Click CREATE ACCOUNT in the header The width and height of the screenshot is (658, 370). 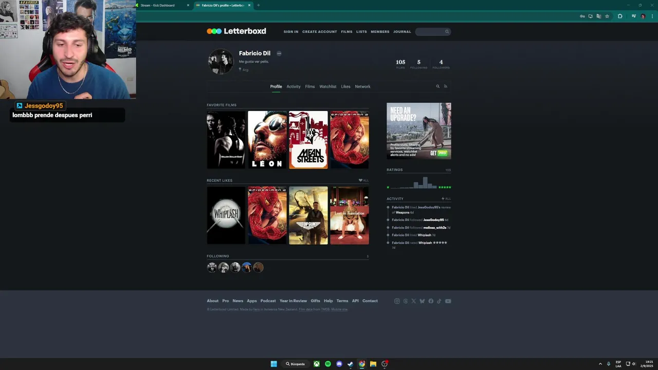pyautogui.click(x=320, y=32)
